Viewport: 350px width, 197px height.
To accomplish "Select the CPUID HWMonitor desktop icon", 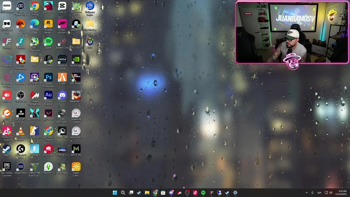I will pos(21,62).
